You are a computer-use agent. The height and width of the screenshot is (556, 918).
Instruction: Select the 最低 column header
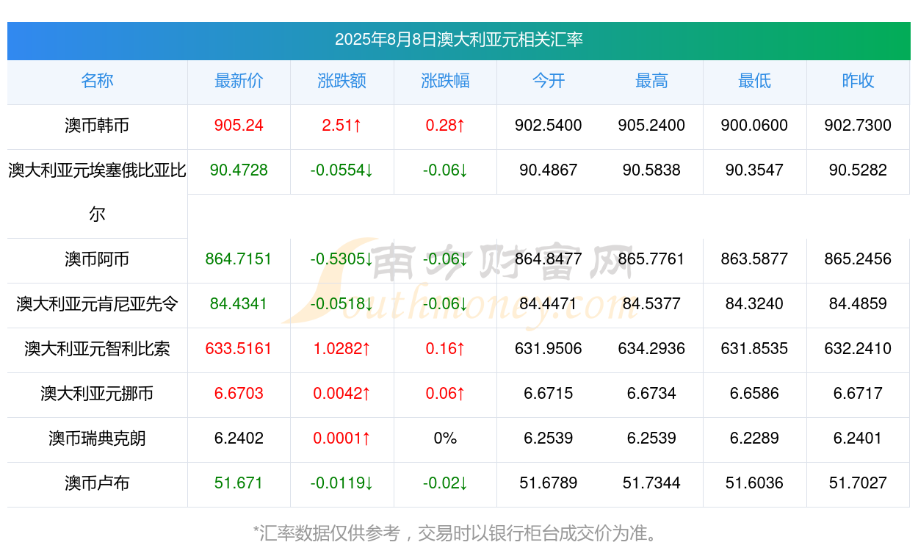coord(754,81)
